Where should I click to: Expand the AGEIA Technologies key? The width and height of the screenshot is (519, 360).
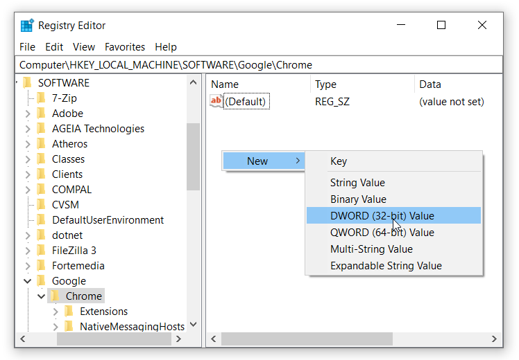(x=28, y=129)
